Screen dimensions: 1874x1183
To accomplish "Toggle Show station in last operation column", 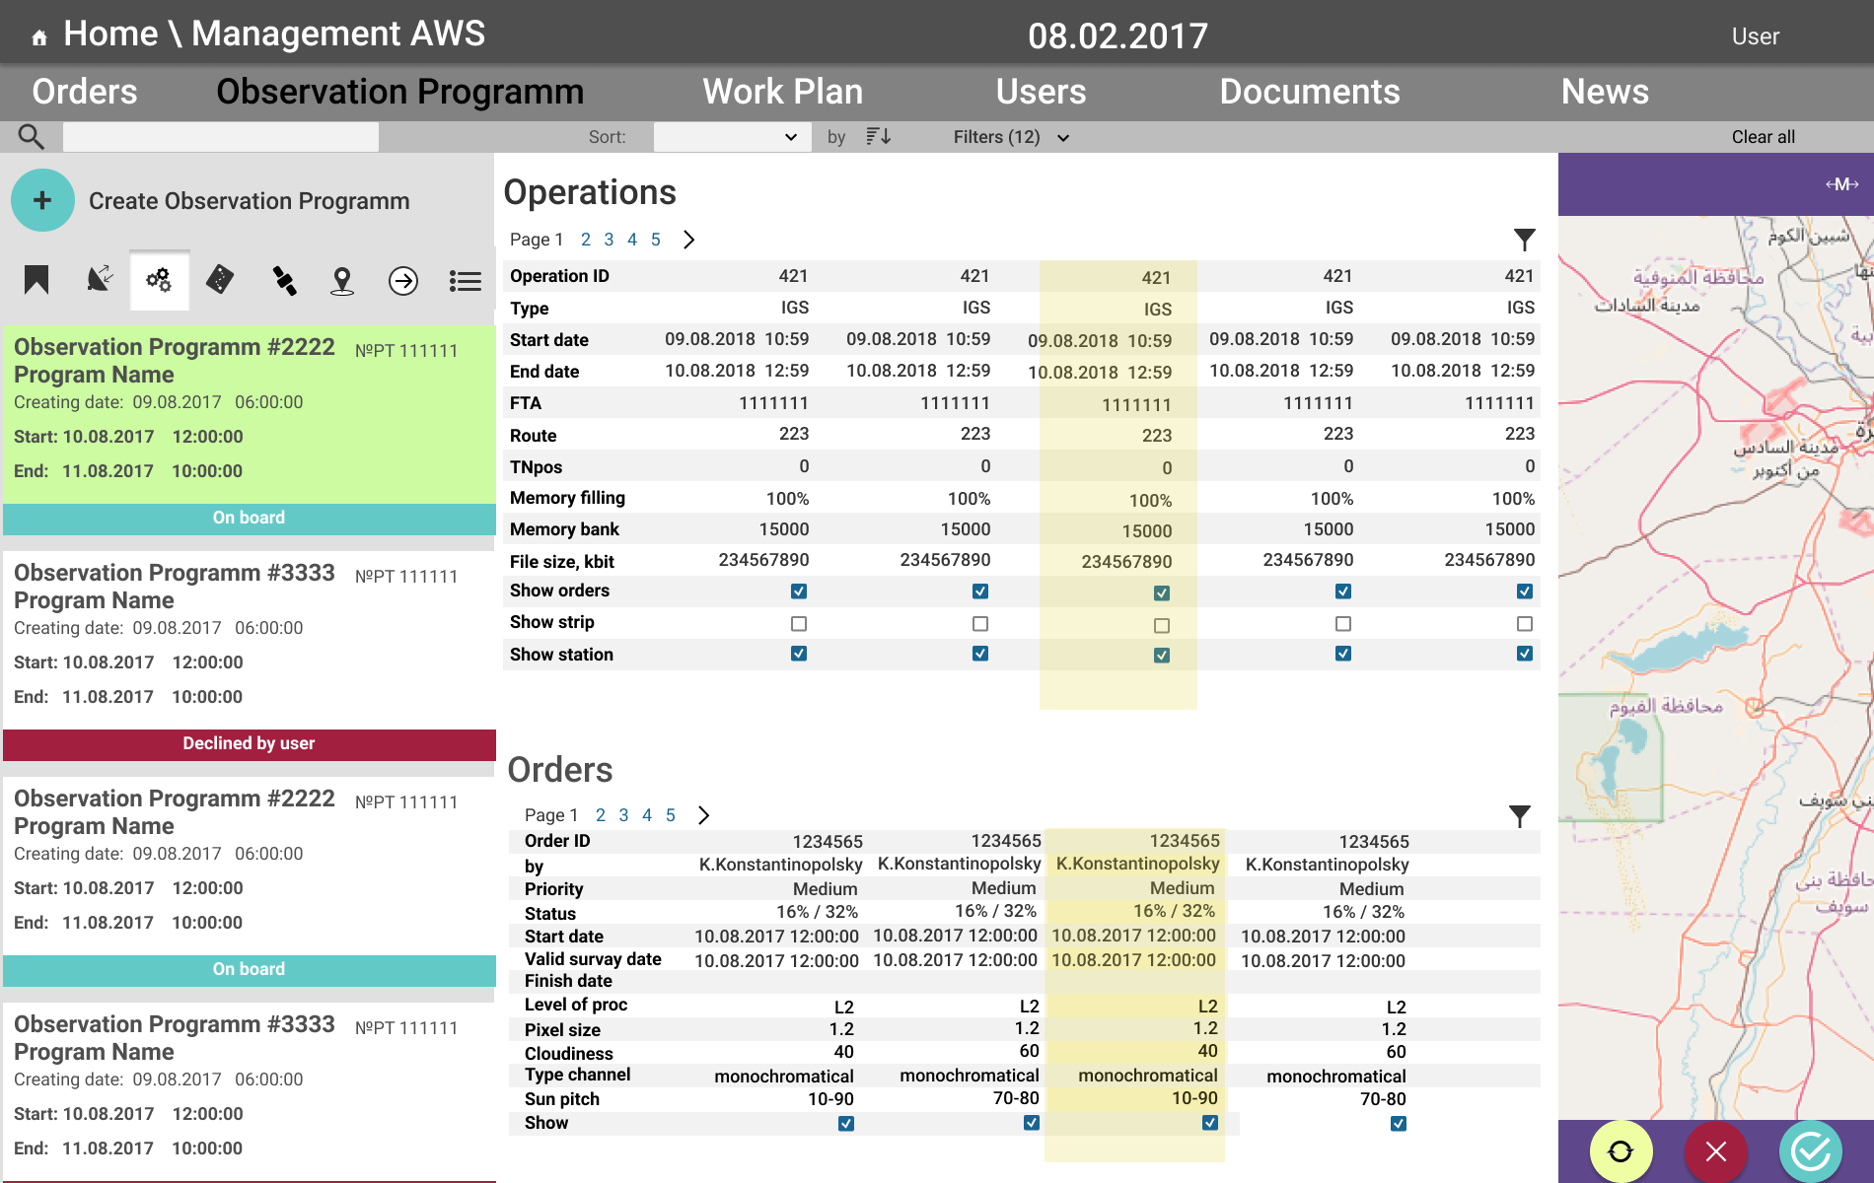I will [x=1525, y=654].
